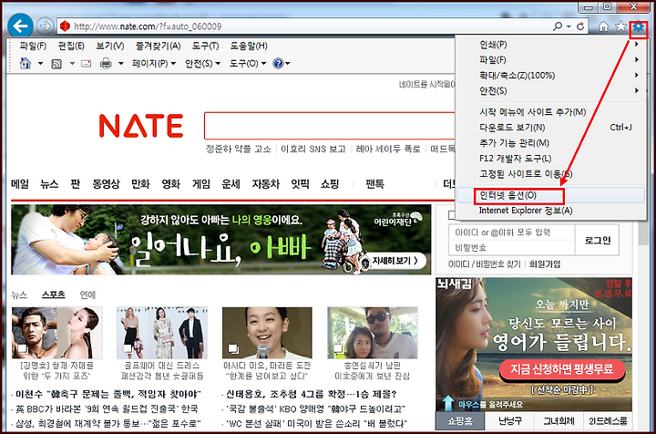This screenshot has height=434, width=656.
Task: Click the 비밀번호 password field
Action: 512,248
